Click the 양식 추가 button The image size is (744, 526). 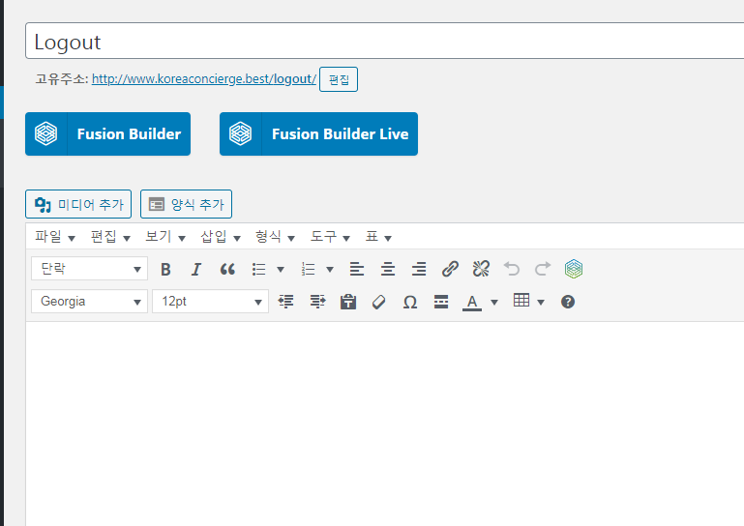click(x=186, y=204)
